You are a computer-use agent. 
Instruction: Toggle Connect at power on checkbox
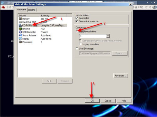77,21
